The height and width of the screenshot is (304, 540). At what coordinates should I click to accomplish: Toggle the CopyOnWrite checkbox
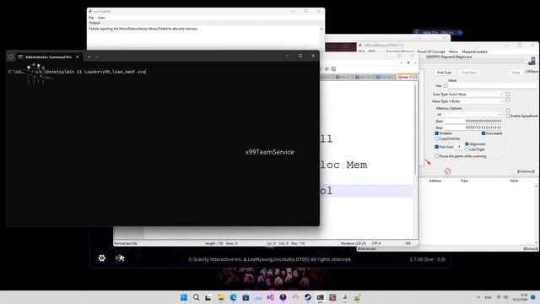coord(437,138)
